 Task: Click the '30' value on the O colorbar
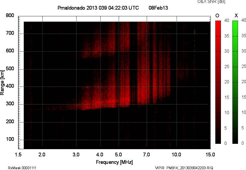(x=227, y=51)
